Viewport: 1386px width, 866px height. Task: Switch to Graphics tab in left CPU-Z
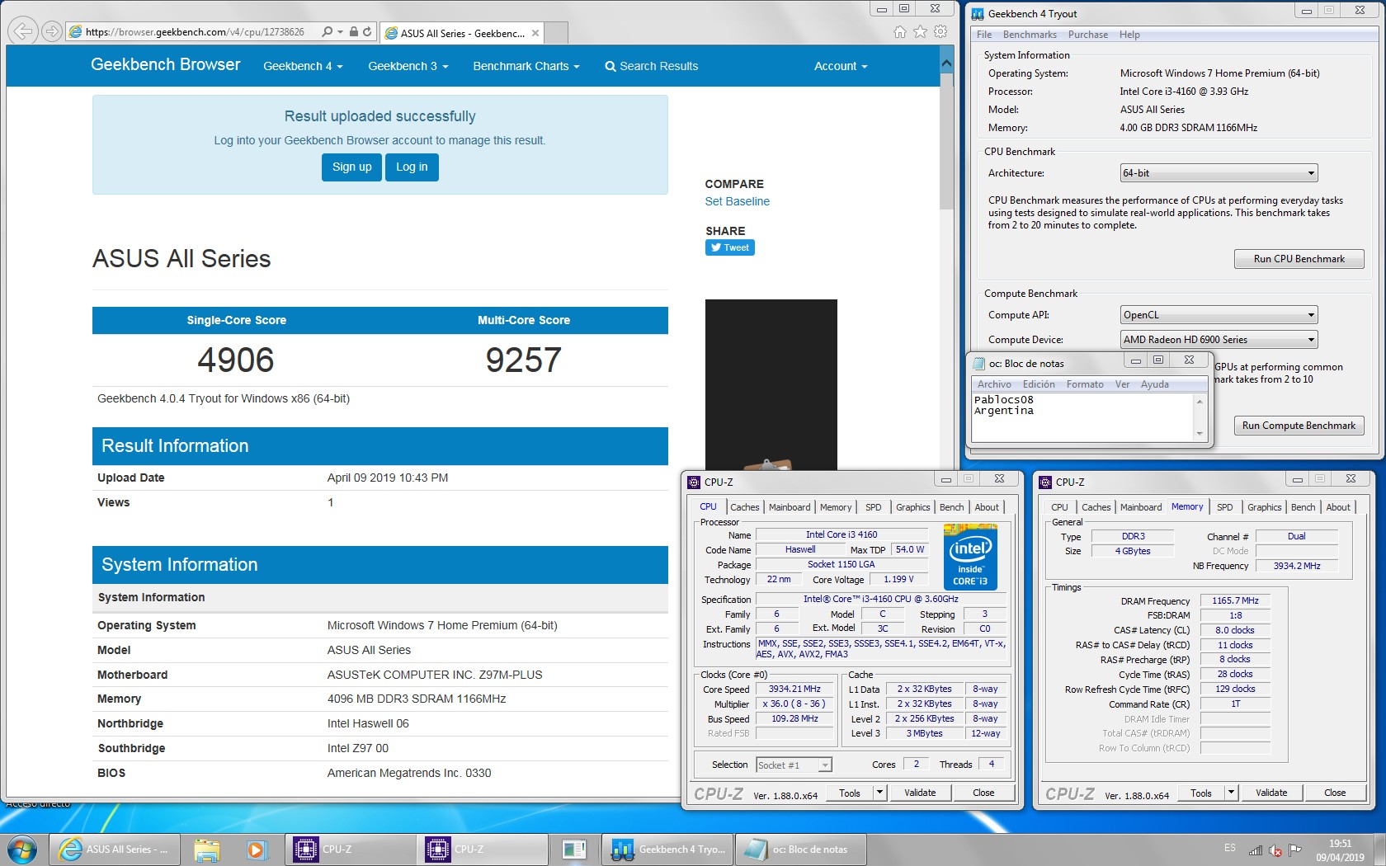(912, 507)
